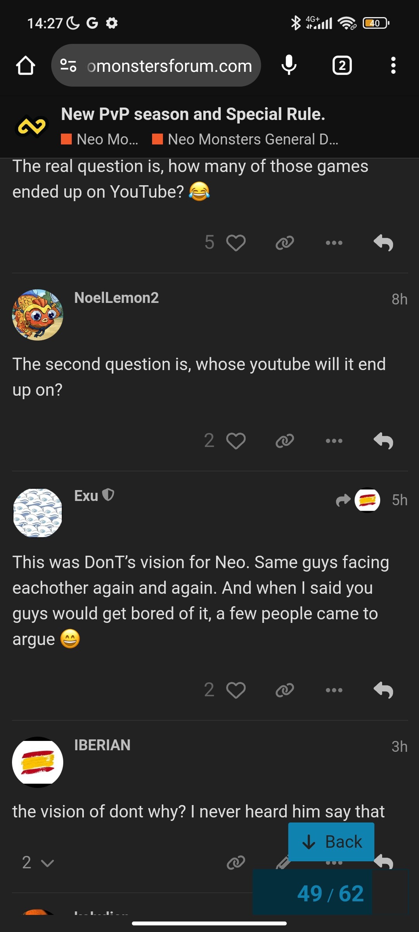Viewport: 419px width, 932px height.
Task: Like the YouTube question post at top
Action: [x=236, y=243]
